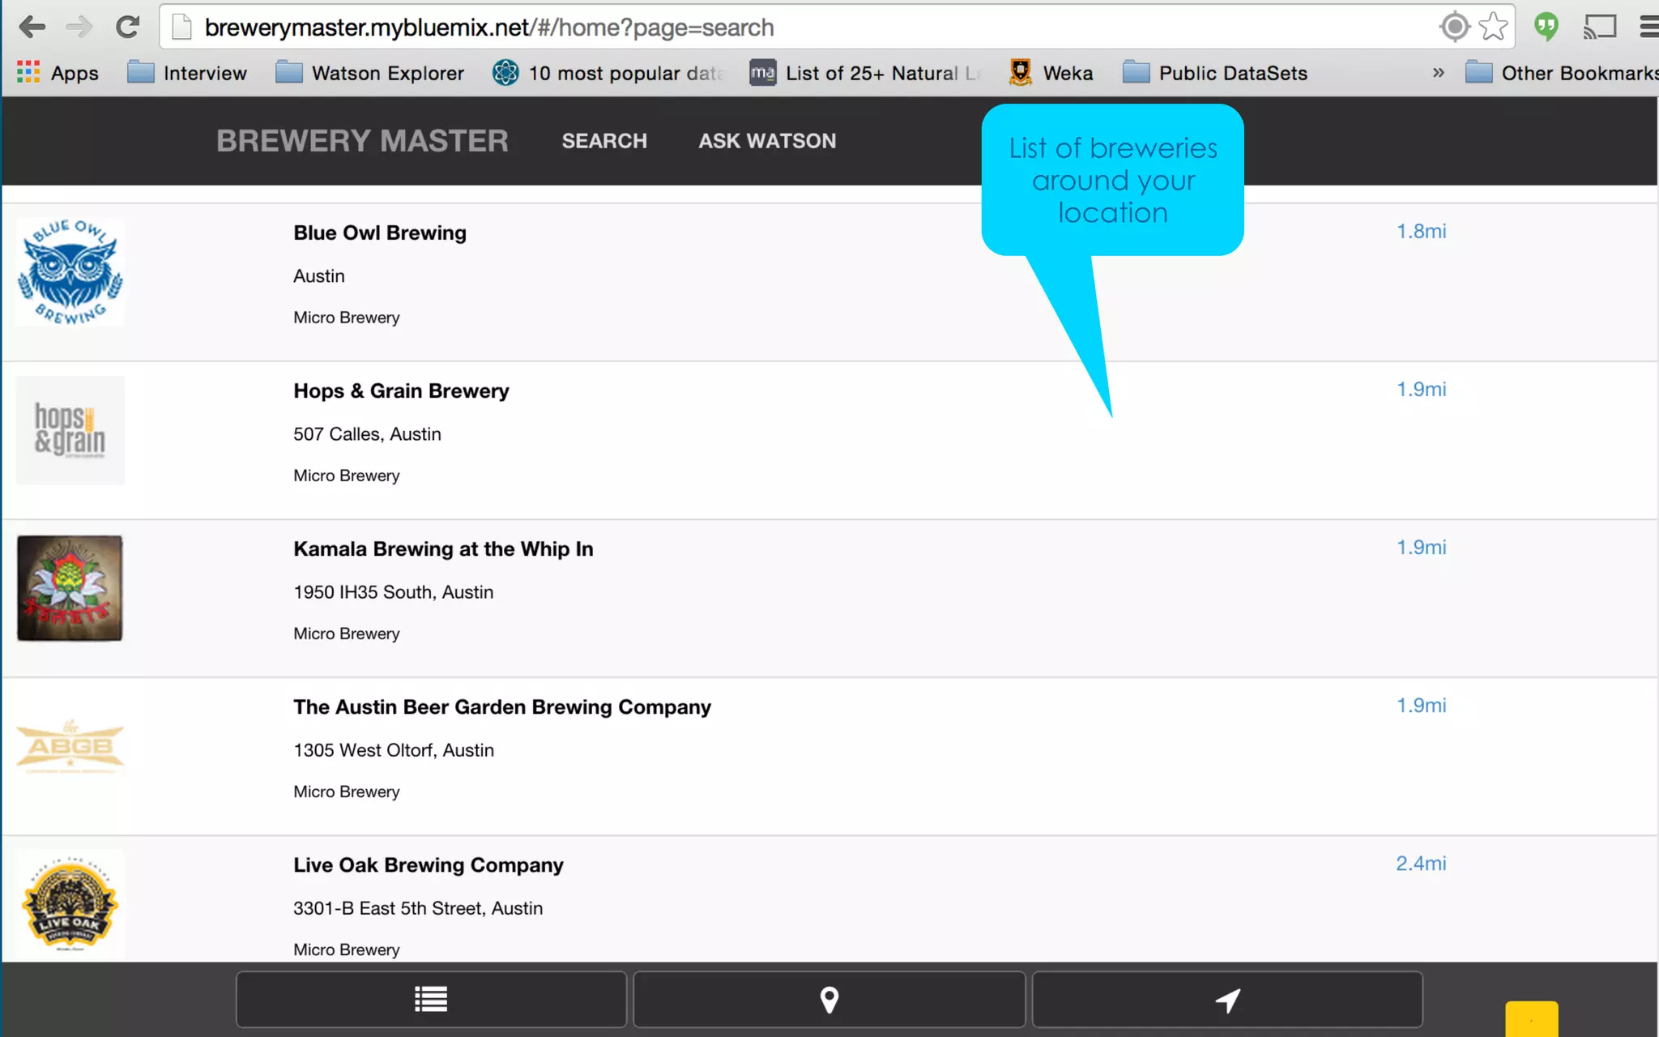Image resolution: width=1659 pixels, height=1037 pixels.
Task: Open the Live Oak Brewing Company title
Action: coord(429,865)
